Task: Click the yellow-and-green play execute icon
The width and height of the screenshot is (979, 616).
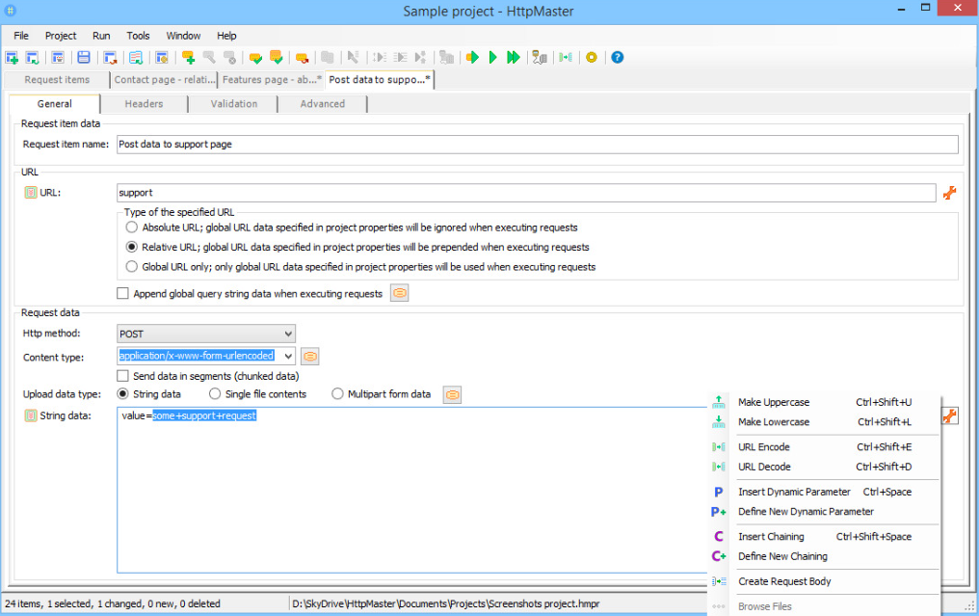Action: 473,58
